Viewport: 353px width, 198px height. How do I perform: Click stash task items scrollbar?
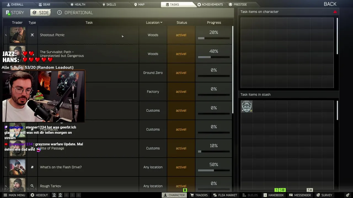337,111
